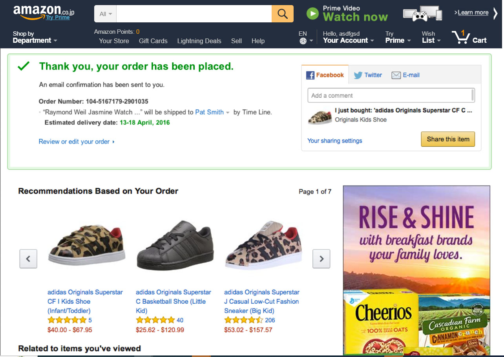Click the previous recommendations arrow
Image resolution: width=504 pixels, height=357 pixels.
[28, 259]
